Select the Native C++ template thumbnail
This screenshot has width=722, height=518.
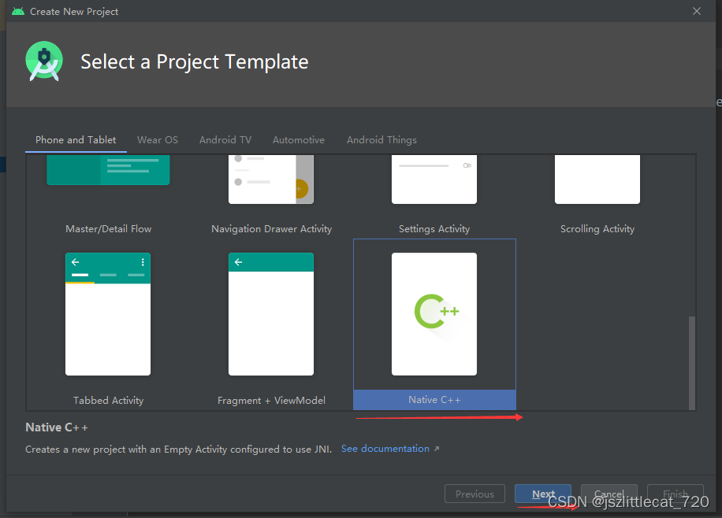point(434,314)
